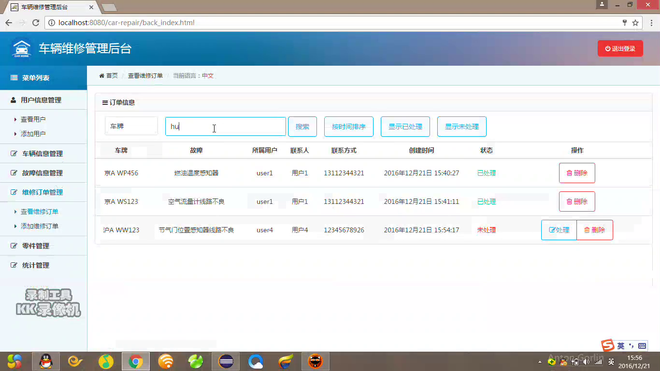Viewport: 660px width, 371px height.
Task: Expand 零件管理 section
Action: [43, 246]
